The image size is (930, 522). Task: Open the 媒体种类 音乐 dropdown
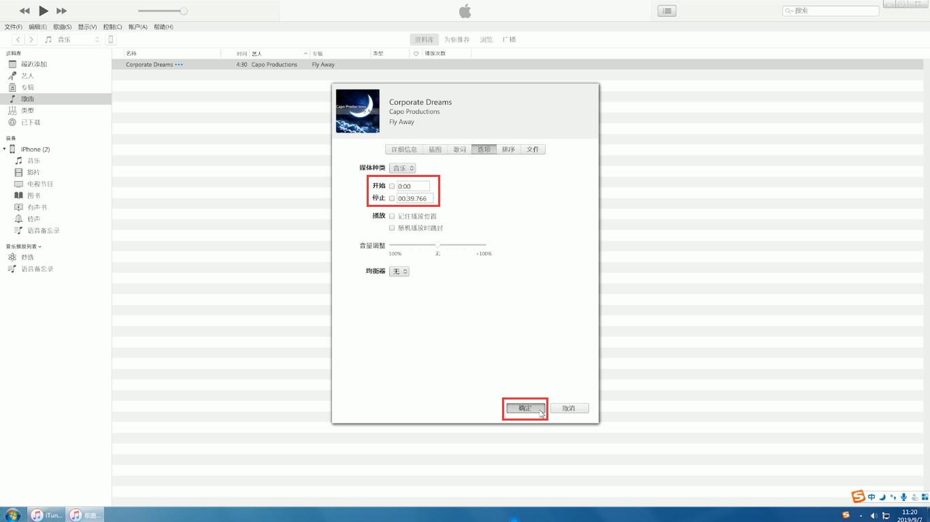pos(402,168)
